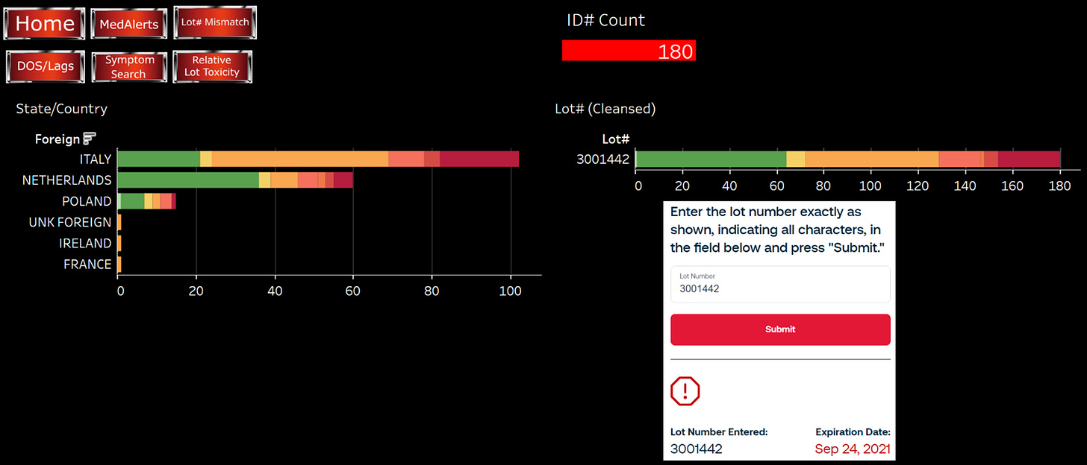The image size is (1087, 465).
Task: Click the sort icon beside Foreign
Action: (90, 139)
